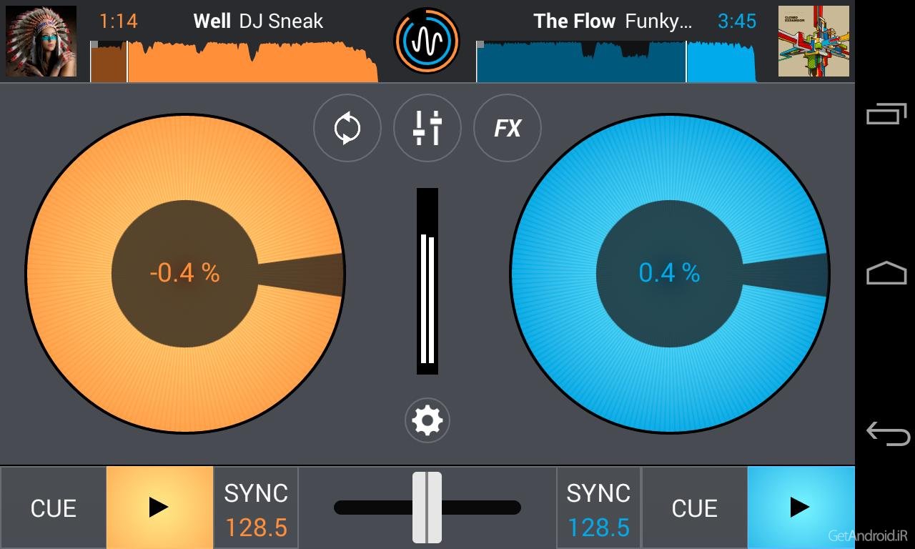Tap CUE on the right deck

pyautogui.click(x=695, y=508)
